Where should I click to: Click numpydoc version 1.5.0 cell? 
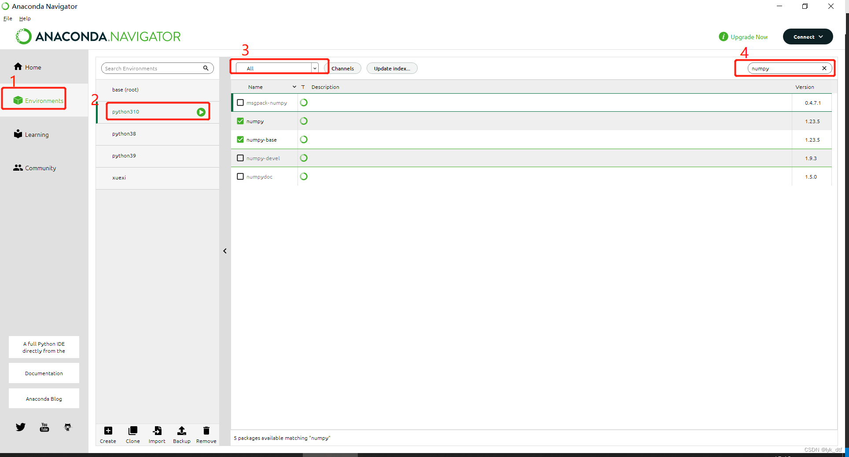pos(812,176)
